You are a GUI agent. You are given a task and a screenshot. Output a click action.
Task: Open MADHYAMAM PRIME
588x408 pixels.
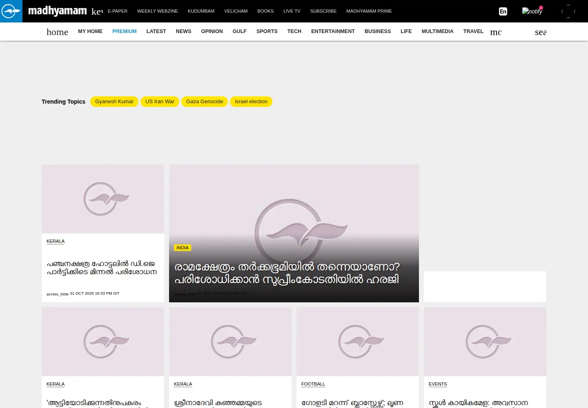click(369, 11)
